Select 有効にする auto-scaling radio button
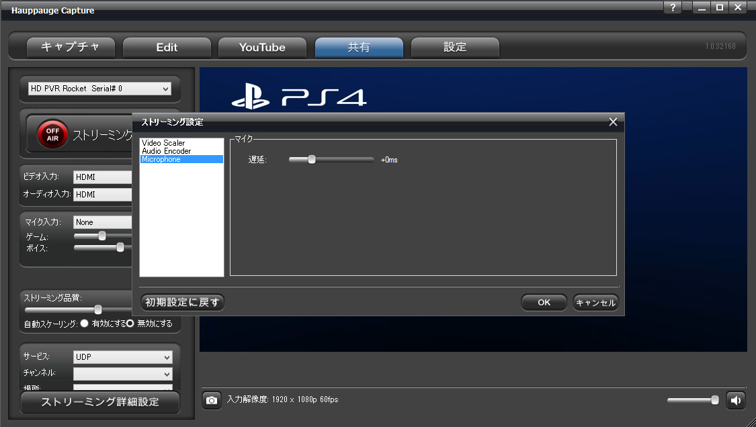756x427 pixels. 85,324
